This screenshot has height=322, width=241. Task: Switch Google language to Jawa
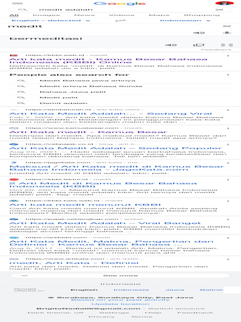point(174,290)
